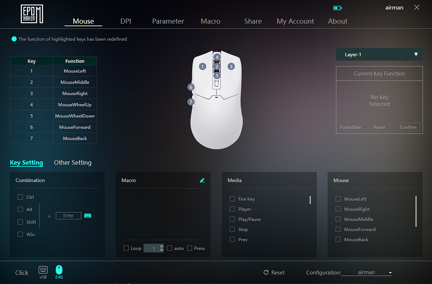
Task: Select key marker 5 on mouse image
Action: click(217, 76)
